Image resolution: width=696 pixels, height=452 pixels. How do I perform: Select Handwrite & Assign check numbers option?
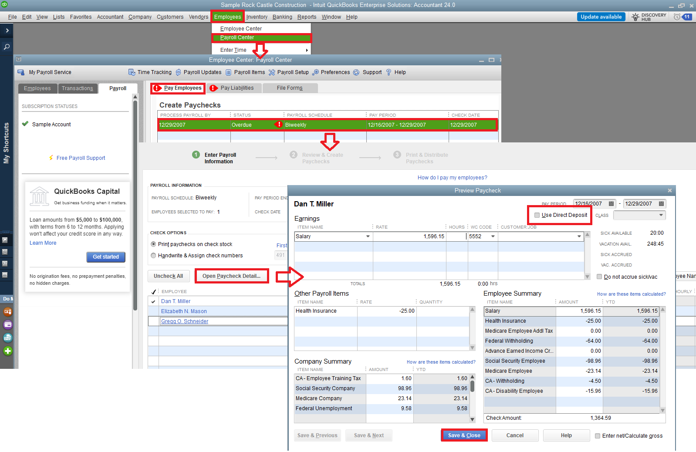point(153,256)
